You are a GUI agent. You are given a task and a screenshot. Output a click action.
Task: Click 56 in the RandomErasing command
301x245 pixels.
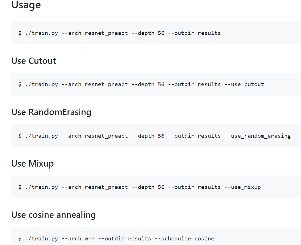[161, 136]
